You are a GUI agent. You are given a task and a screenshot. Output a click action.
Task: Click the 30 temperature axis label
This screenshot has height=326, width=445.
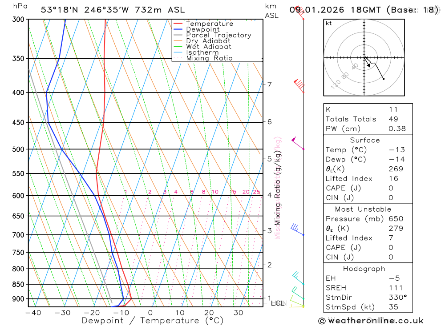[x=239, y=313]
